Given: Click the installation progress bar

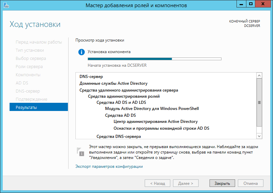Looking at the screenshot, I should (155, 59).
